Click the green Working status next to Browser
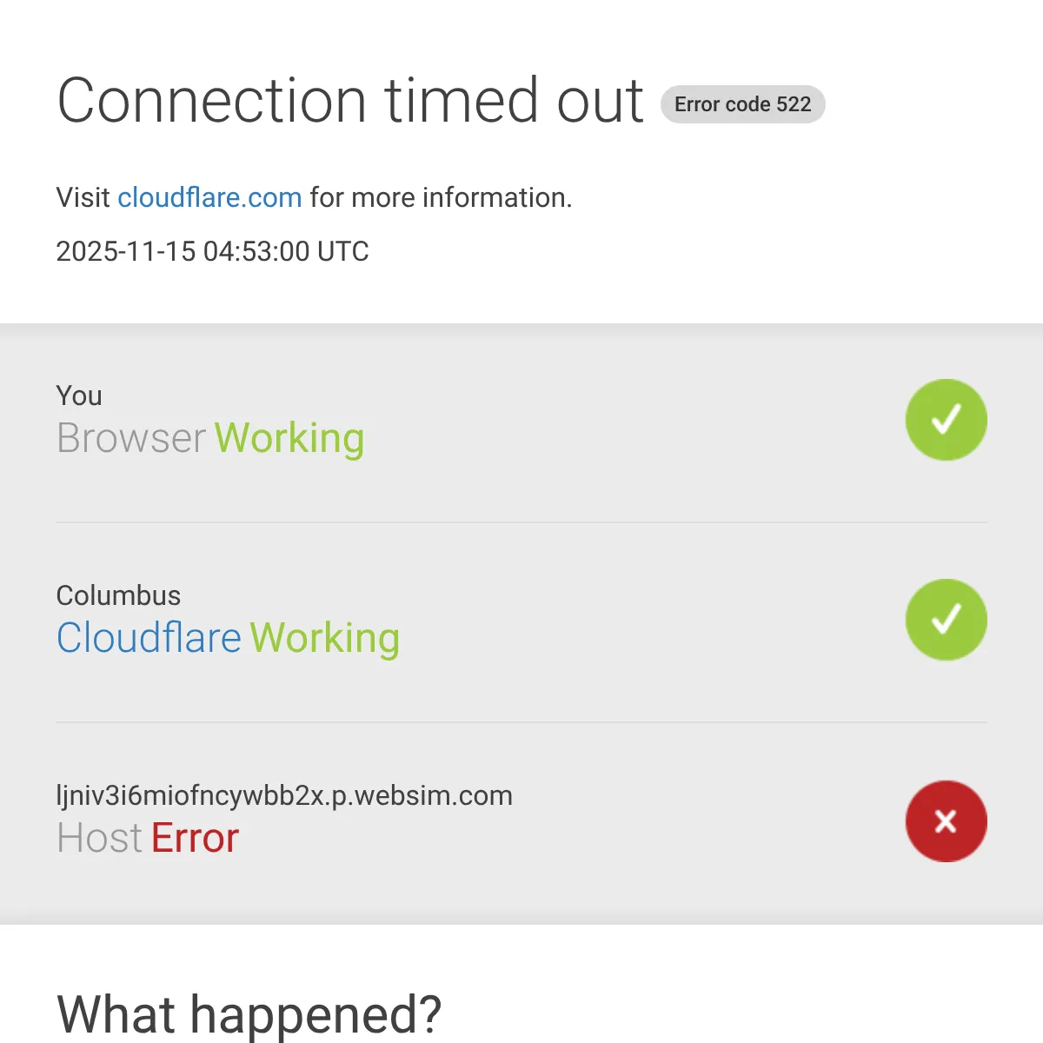This screenshot has width=1043, height=1043. (289, 438)
